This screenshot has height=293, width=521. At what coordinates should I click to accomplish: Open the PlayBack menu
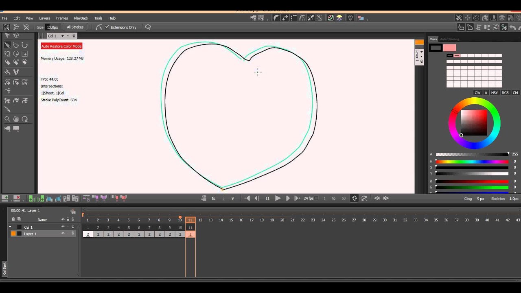click(81, 18)
